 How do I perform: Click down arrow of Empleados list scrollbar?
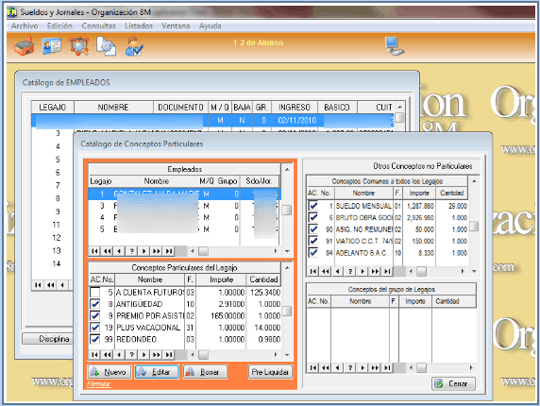[x=287, y=251]
